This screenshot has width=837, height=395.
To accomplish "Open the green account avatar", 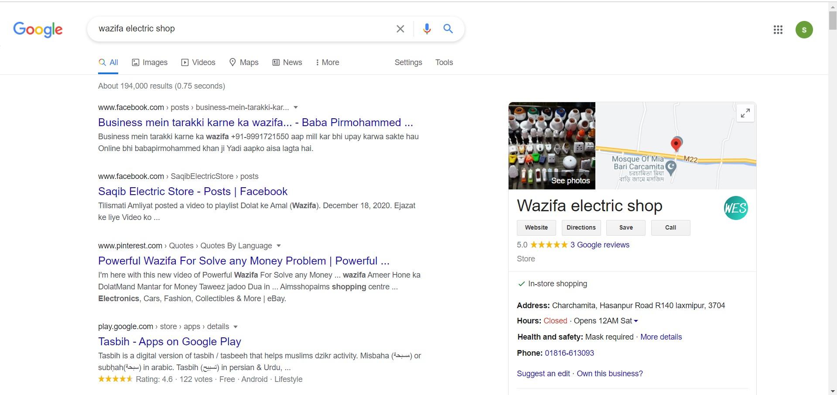I will 804,30.
